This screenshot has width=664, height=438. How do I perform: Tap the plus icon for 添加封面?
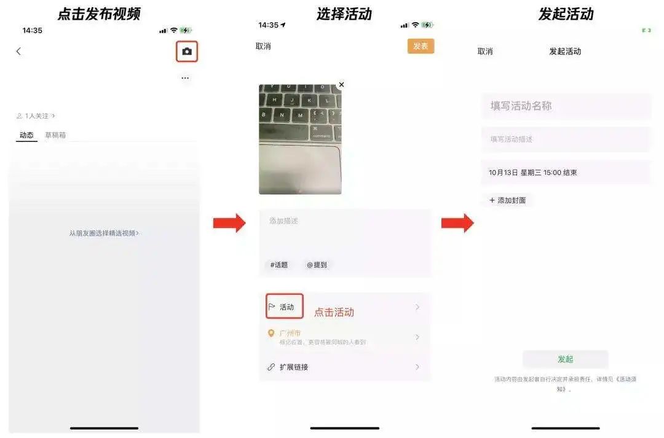click(492, 200)
